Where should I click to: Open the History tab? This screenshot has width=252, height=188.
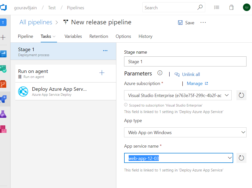(x=145, y=36)
